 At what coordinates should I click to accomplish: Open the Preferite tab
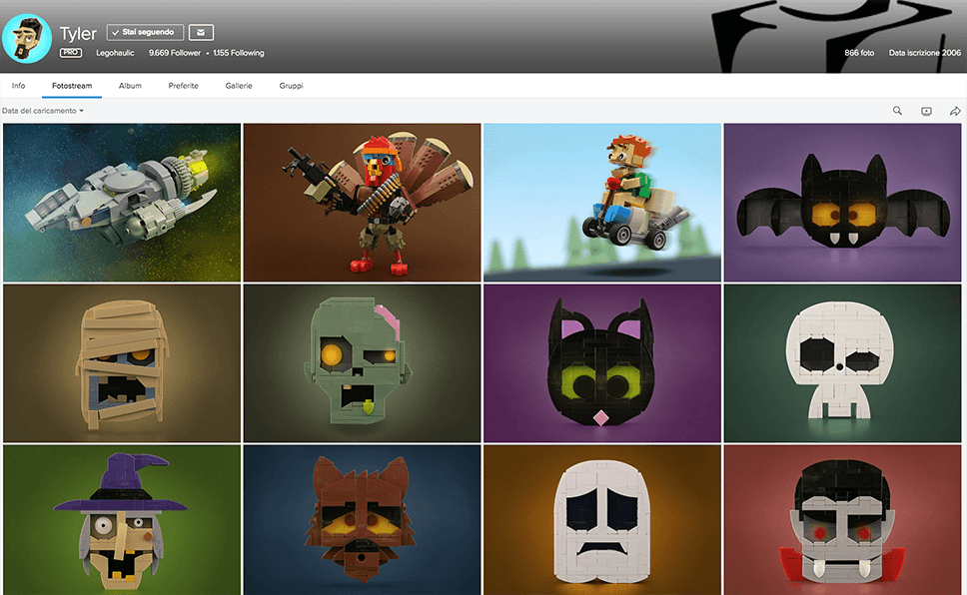[x=183, y=86]
